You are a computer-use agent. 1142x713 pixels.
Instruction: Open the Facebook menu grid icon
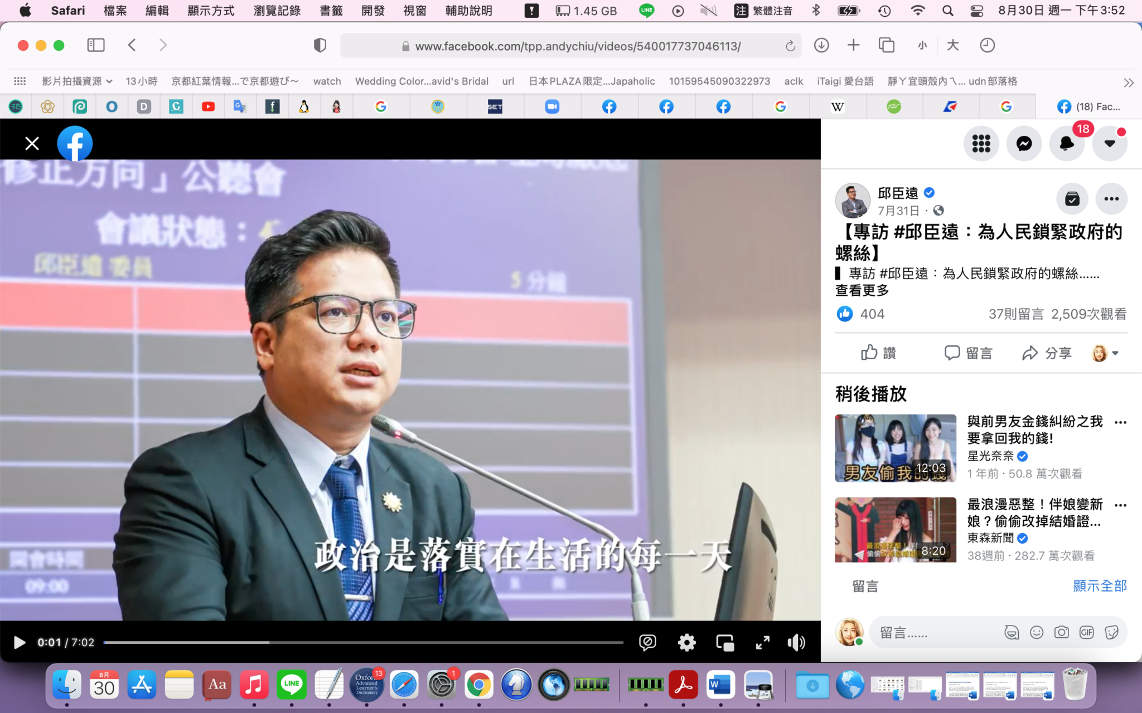pos(981,144)
